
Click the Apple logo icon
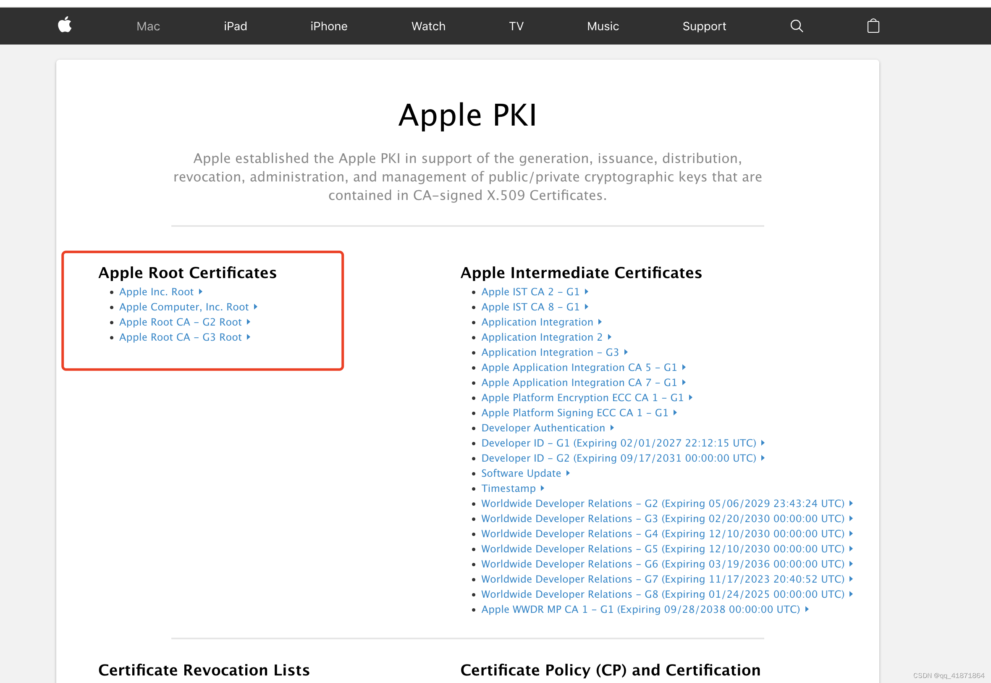click(x=65, y=25)
